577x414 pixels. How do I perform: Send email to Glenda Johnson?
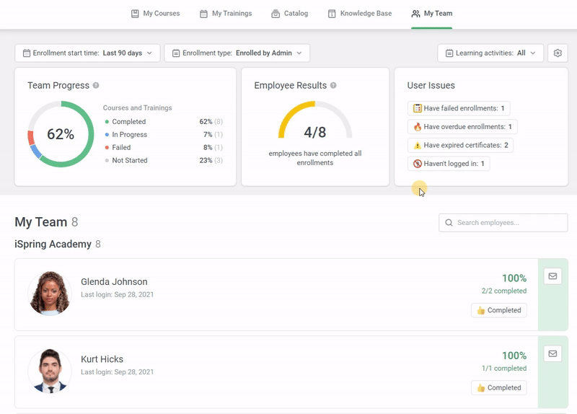pyautogui.click(x=552, y=276)
